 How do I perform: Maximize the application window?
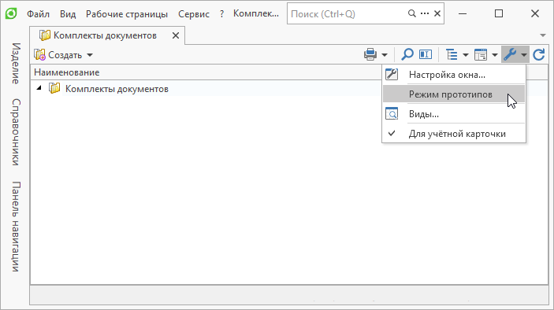point(499,13)
